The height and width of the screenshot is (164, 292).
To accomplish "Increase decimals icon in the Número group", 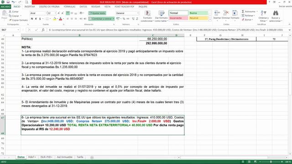I will 133,19.
